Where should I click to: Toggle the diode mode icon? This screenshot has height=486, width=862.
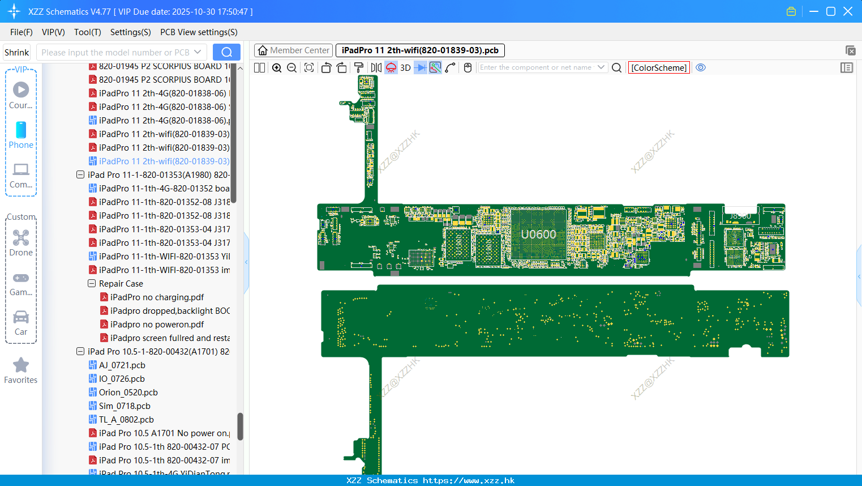click(x=421, y=67)
